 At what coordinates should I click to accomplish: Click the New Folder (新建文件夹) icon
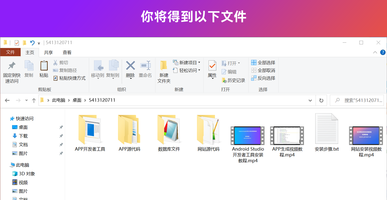click(164, 66)
